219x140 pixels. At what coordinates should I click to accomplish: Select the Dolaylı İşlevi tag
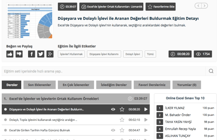click(x=132, y=54)
